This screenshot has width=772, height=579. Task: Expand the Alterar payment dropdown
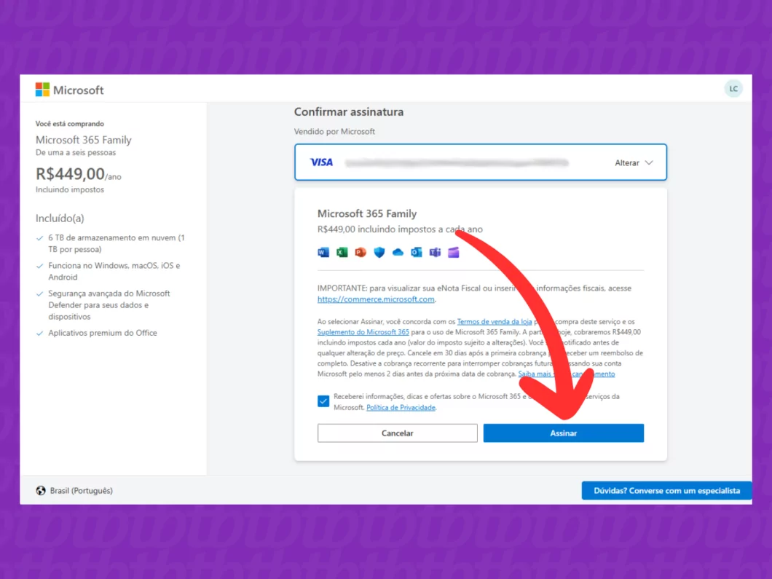[634, 162]
